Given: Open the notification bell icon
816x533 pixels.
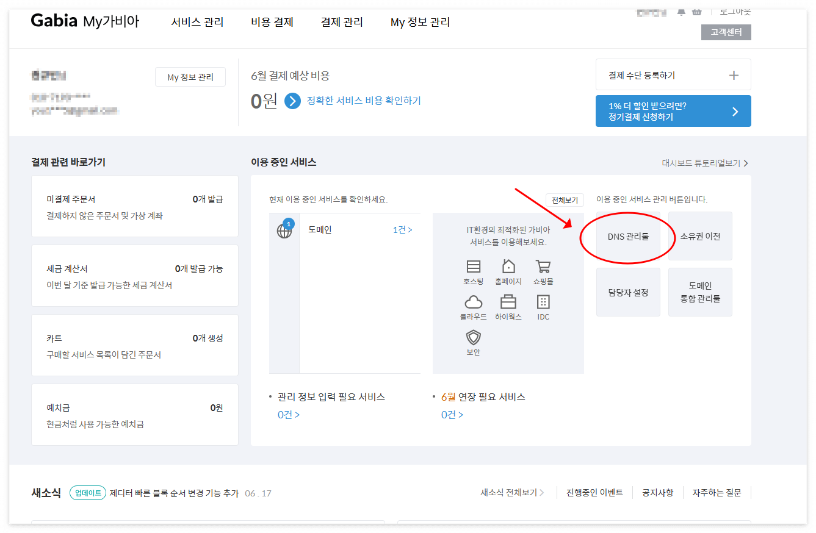Looking at the screenshot, I should click(681, 12).
